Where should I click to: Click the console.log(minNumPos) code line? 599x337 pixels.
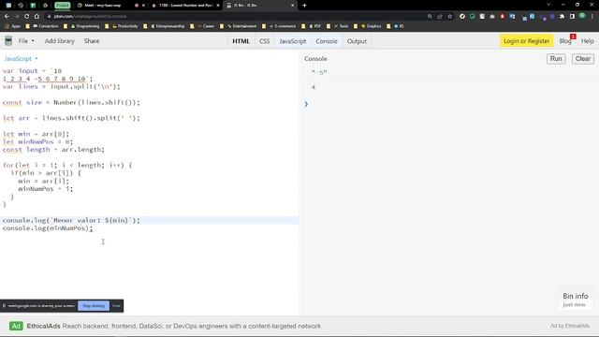coord(48,228)
